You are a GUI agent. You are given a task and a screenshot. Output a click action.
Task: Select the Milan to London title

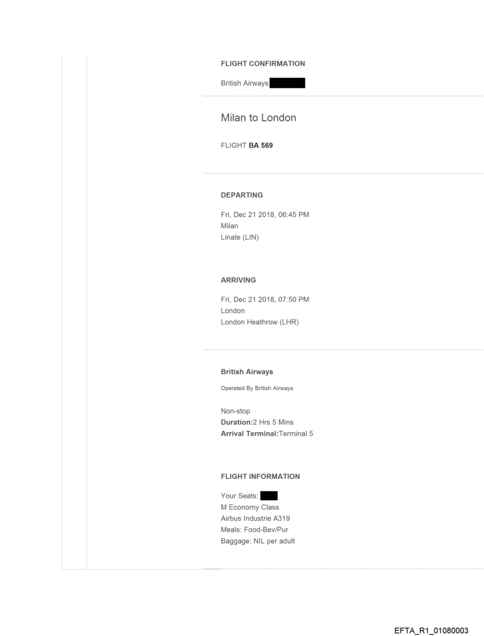coord(258,118)
